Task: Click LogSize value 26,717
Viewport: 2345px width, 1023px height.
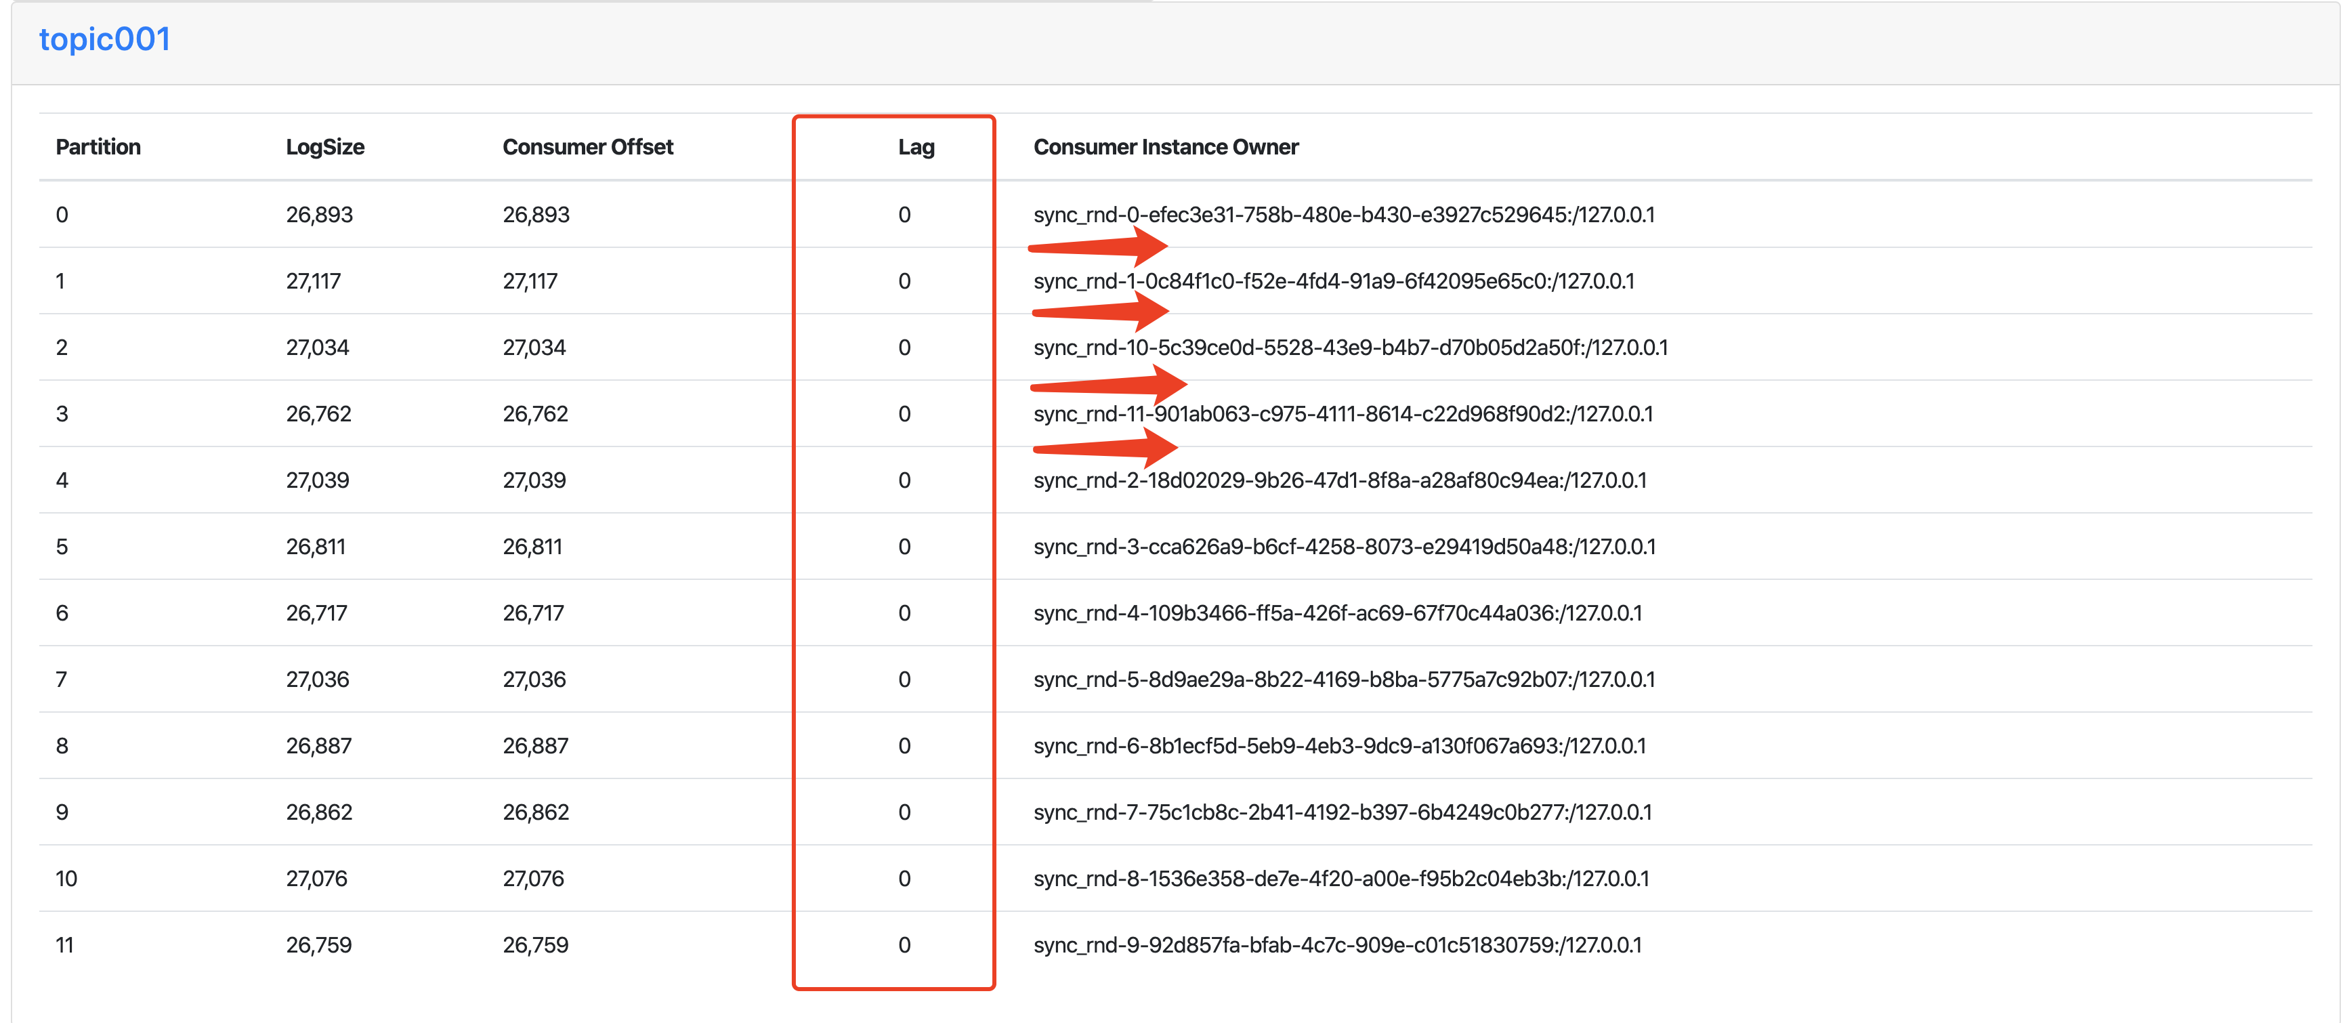Action: 316,613
